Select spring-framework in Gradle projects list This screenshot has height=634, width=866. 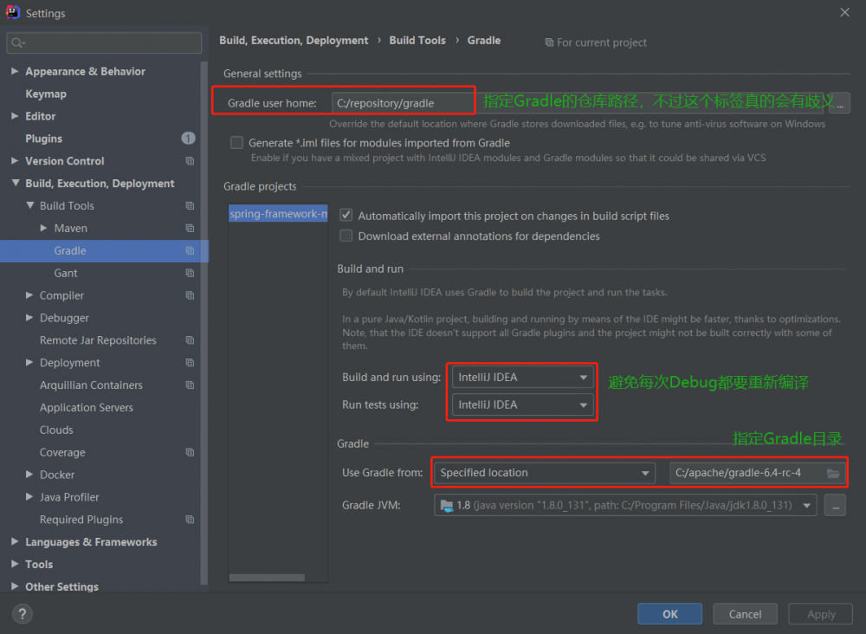click(x=277, y=213)
